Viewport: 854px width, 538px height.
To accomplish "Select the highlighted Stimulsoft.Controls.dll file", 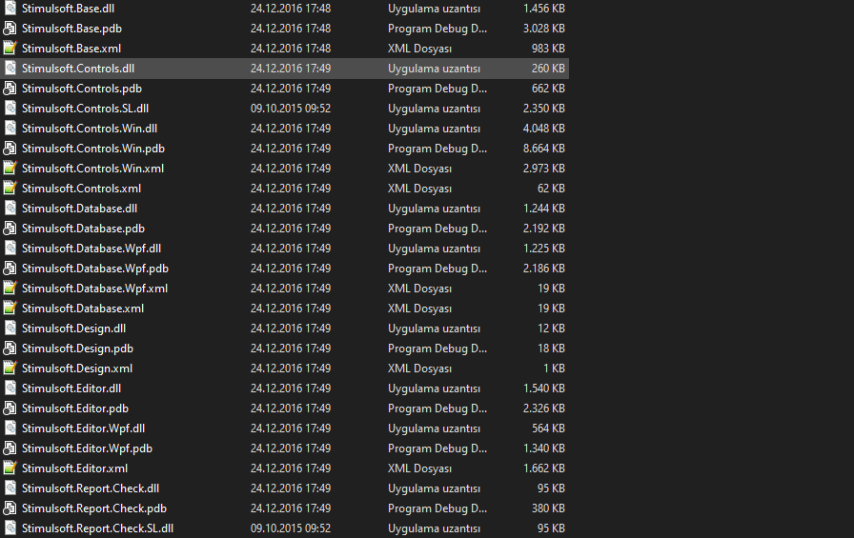I will pos(78,69).
